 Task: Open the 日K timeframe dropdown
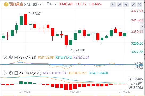point(55,5)
